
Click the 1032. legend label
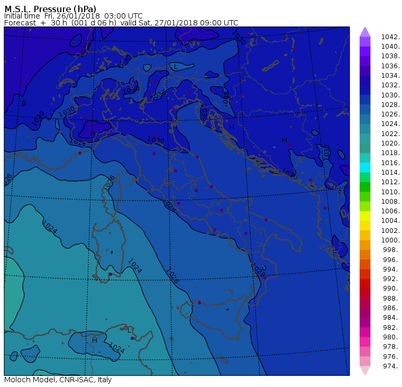(390, 85)
